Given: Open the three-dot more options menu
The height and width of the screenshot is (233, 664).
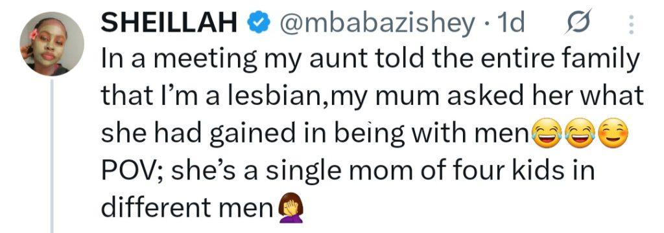Looking at the screenshot, I should (x=631, y=25).
